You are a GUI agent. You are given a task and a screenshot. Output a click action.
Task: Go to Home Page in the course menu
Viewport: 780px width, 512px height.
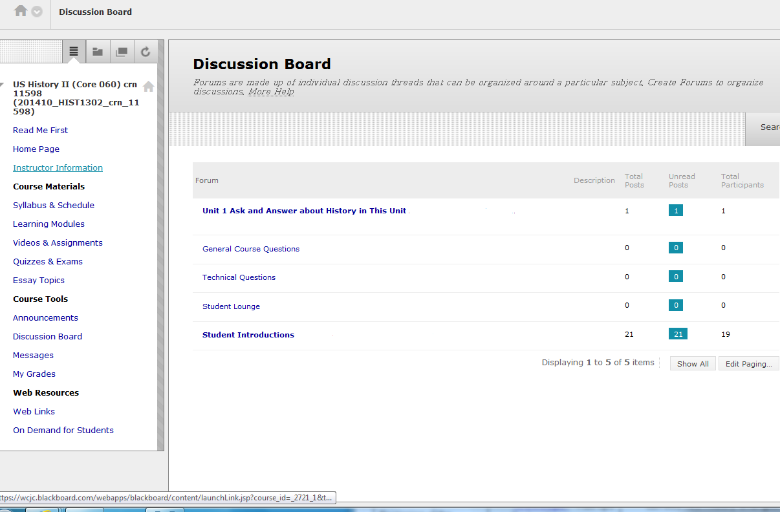coord(36,149)
